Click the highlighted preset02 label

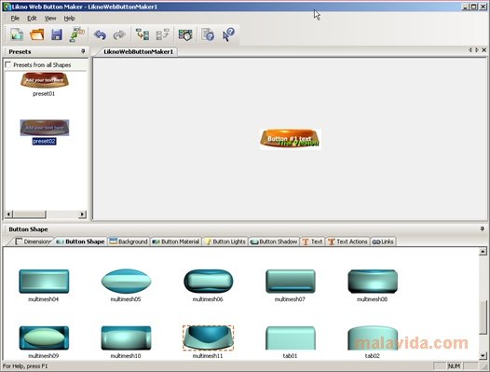(x=44, y=141)
